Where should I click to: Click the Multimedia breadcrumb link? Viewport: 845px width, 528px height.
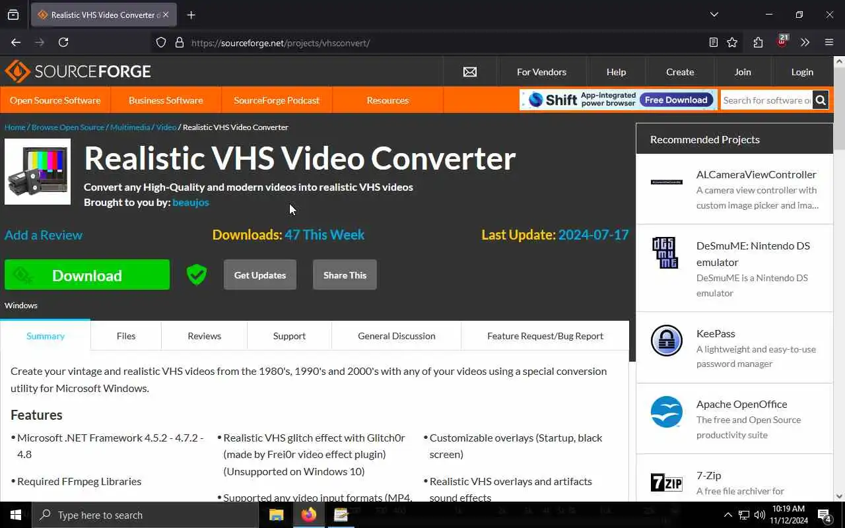(130, 127)
